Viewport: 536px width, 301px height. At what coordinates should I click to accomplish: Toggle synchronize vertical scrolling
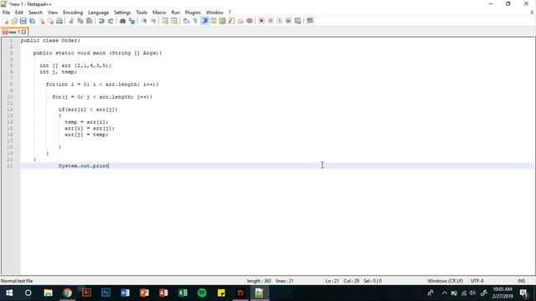click(x=165, y=21)
